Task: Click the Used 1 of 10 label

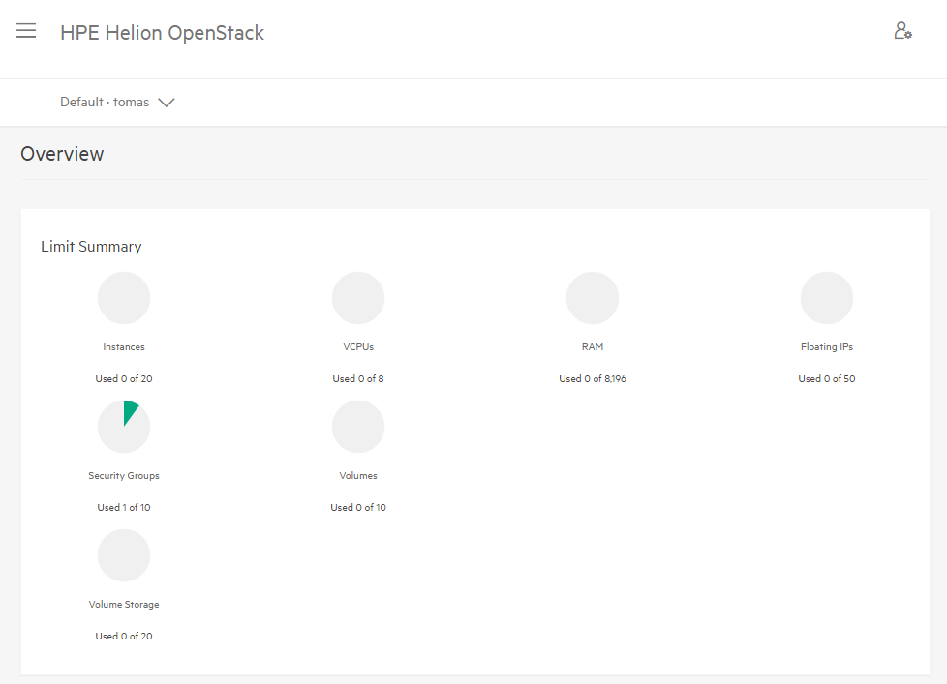Action: pos(124,507)
